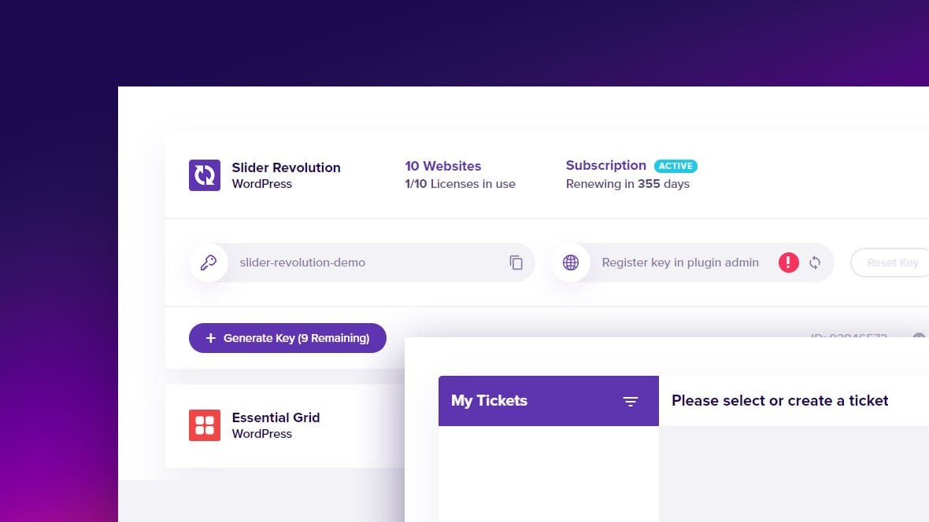Screen dimensions: 929x522
Task: Click the Generate Key (9 Remaining) button
Action: click(287, 338)
